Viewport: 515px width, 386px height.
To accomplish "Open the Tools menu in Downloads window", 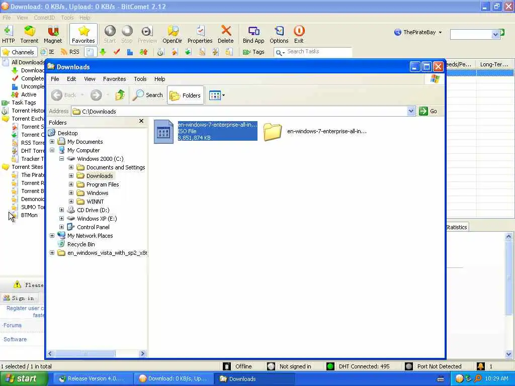I will tap(140, 79).
